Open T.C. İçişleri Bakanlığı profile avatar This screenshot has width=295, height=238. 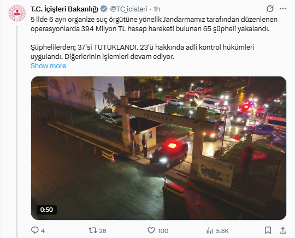[x=17, y=13]
